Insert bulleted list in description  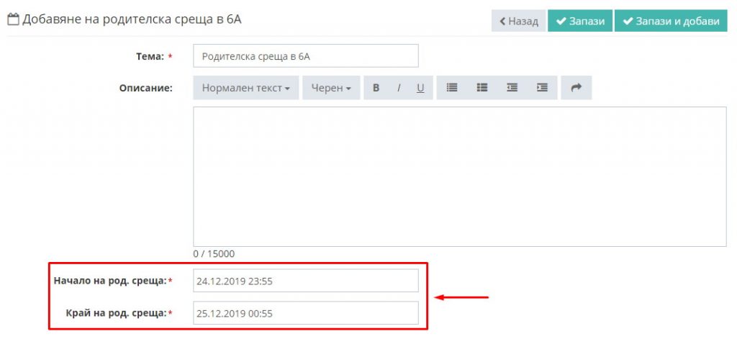[452, 88]
